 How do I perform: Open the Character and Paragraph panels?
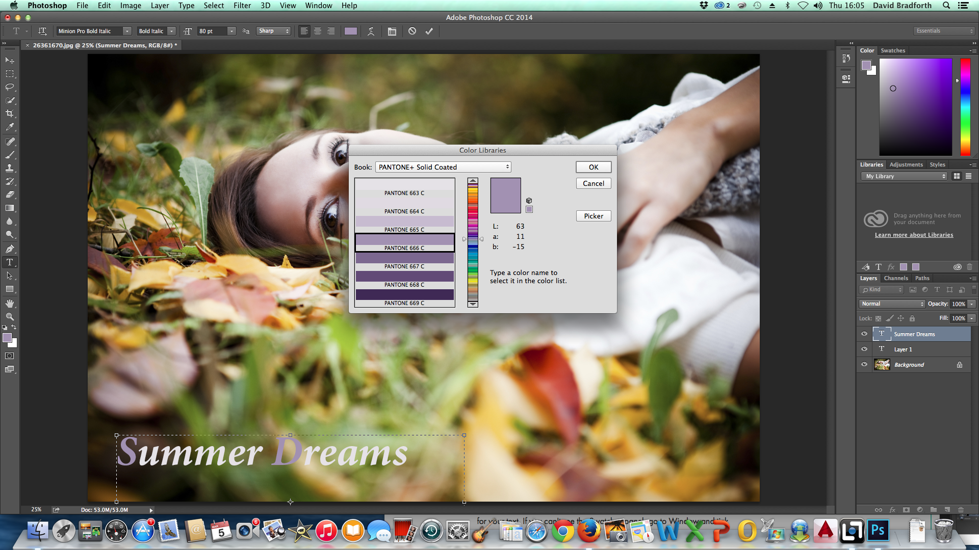[392, 31]
